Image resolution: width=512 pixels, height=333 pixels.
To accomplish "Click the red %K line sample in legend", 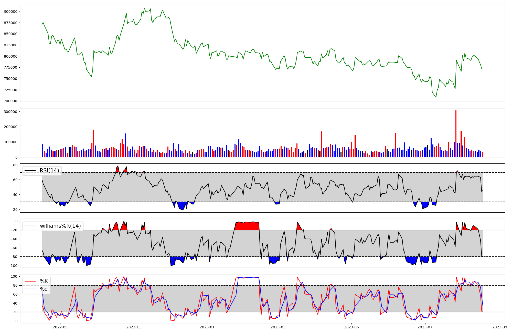I will tap(30, 281).
